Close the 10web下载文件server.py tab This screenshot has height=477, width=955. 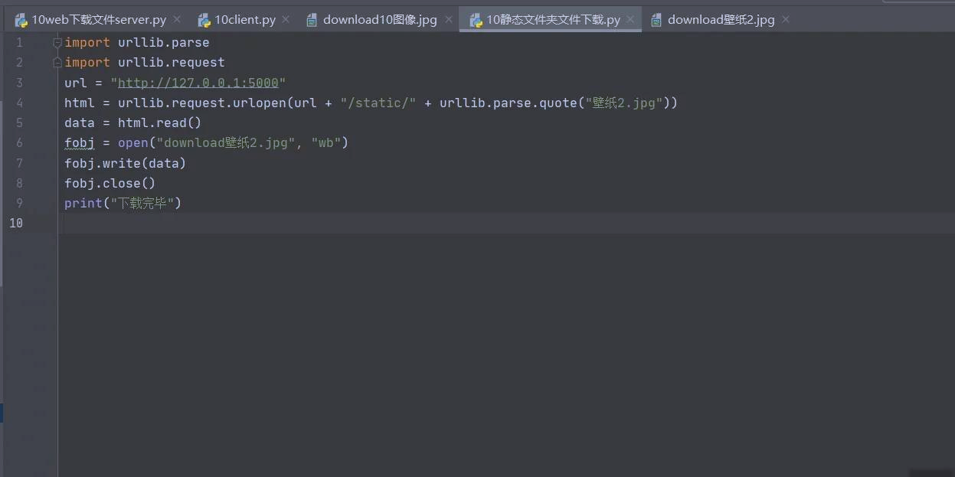point(177,20)
